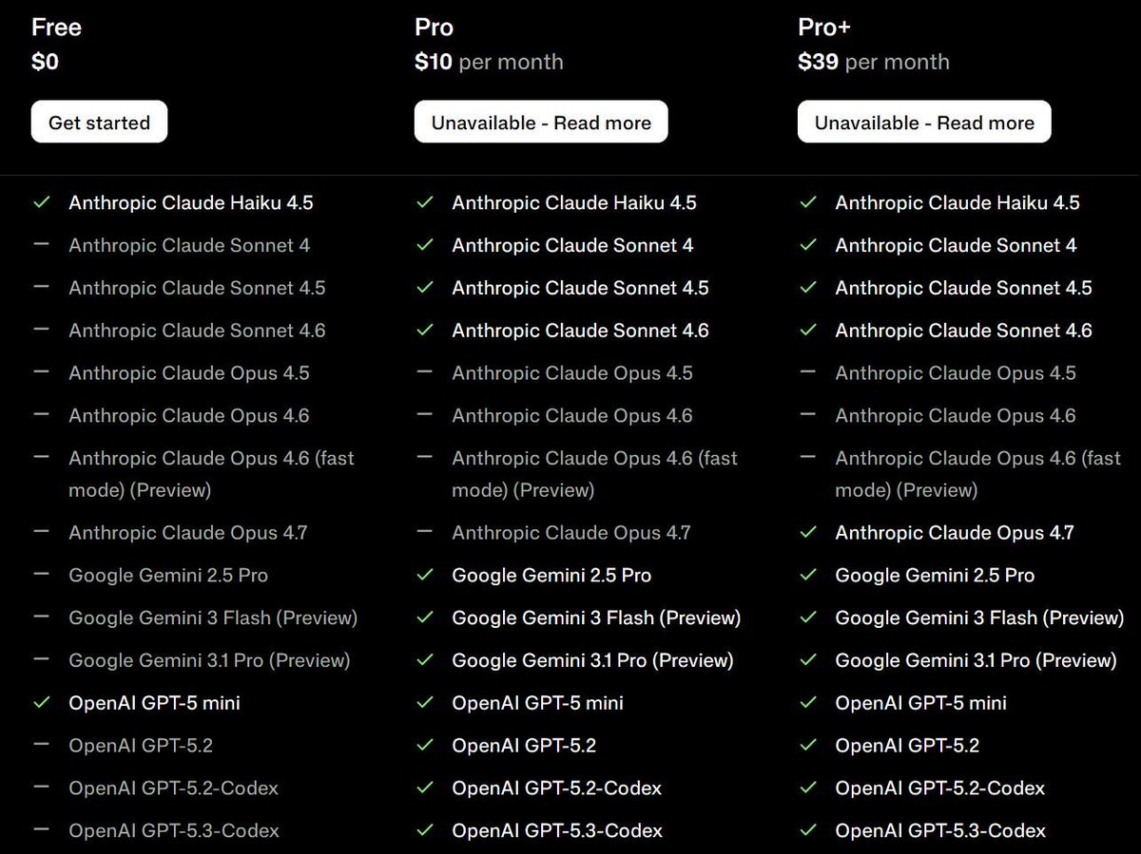Click Anthropic Claude Sonnet 4.5 text in Pro+ column

pyautogui.click(x=963, y=288)
